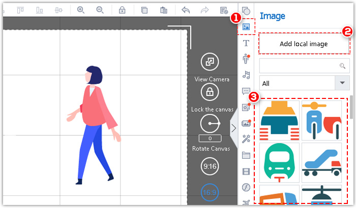Select the Image tool in sidebar
The image size is (356, 208).
tap(246, 27)
